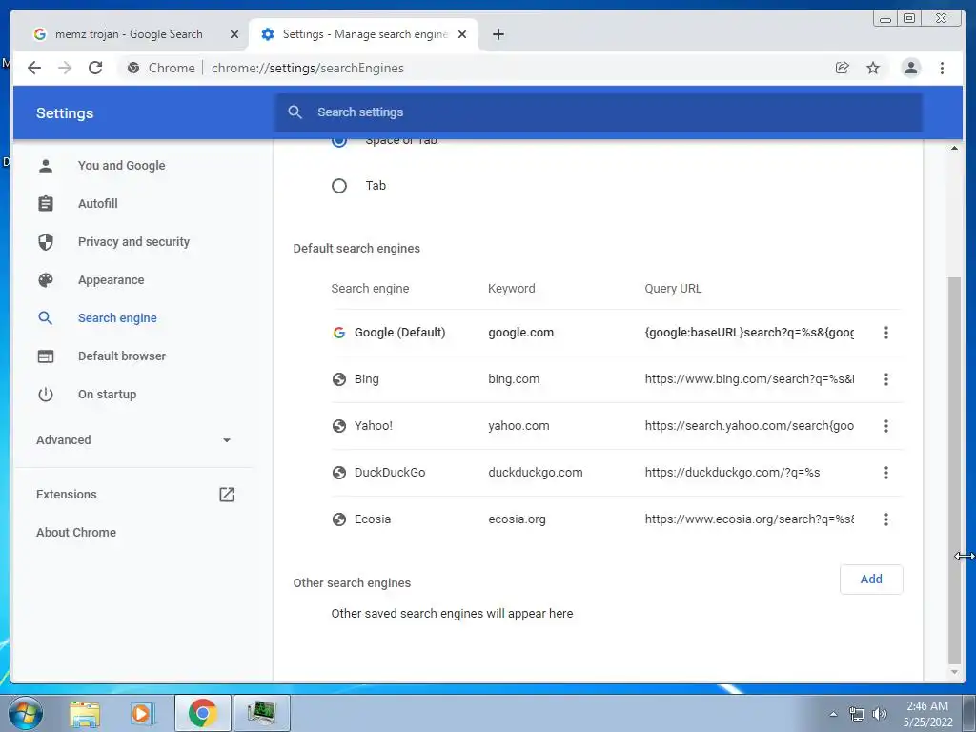
Task: Click the duckduckgo.com keyword cell
Action: [536, 473]
